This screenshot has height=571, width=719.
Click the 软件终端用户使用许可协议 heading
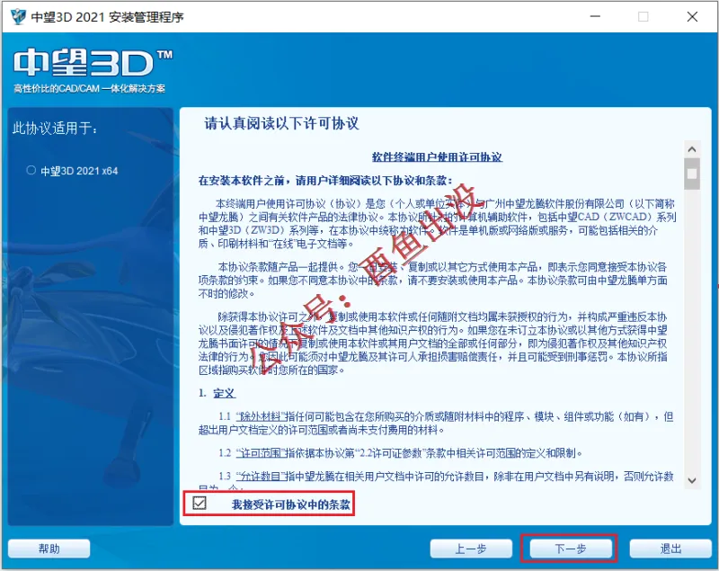(437, 156)
